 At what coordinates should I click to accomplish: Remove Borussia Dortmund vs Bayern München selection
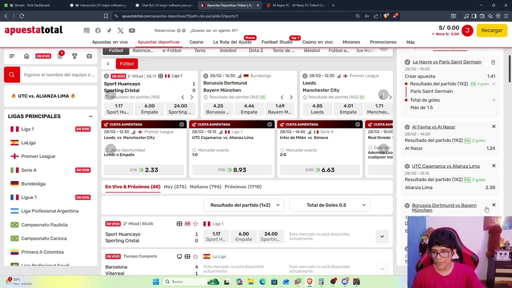coord(494,205)
